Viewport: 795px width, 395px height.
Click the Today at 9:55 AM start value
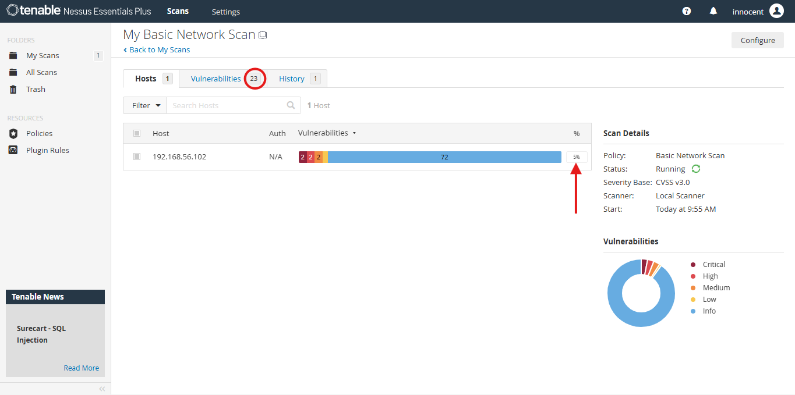coord(686,209)
